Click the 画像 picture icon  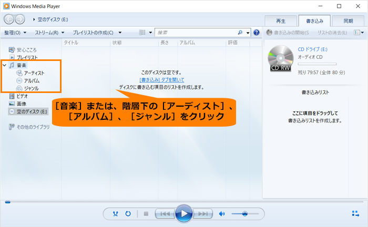[x=12, y=104]
